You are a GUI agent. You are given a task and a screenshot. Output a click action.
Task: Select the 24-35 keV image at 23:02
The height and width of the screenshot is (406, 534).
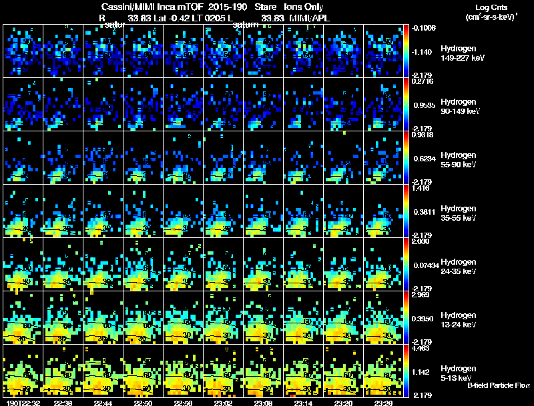tap(224, 264)
